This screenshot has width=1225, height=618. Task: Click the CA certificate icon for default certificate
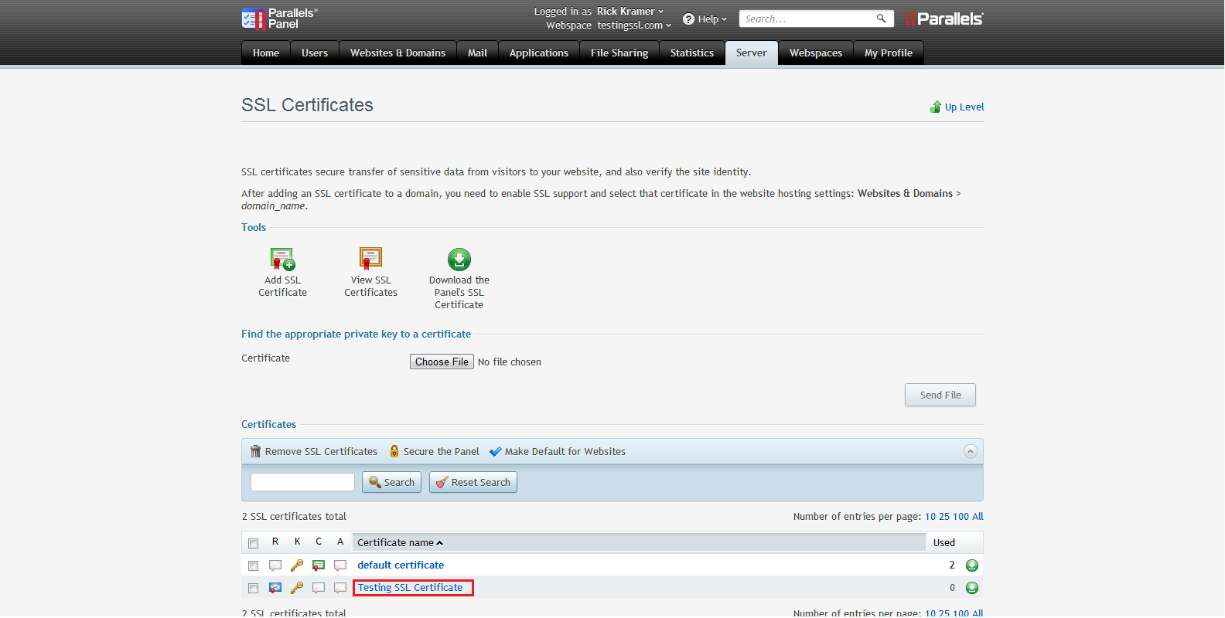pos(340,565)
